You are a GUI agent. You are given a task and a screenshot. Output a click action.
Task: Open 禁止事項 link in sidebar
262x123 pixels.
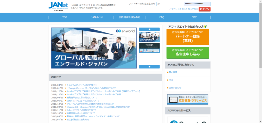[x=173, y=72]
